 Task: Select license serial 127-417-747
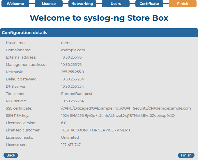(x=71, y=145)
